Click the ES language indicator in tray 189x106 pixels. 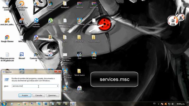click(154, 104)
